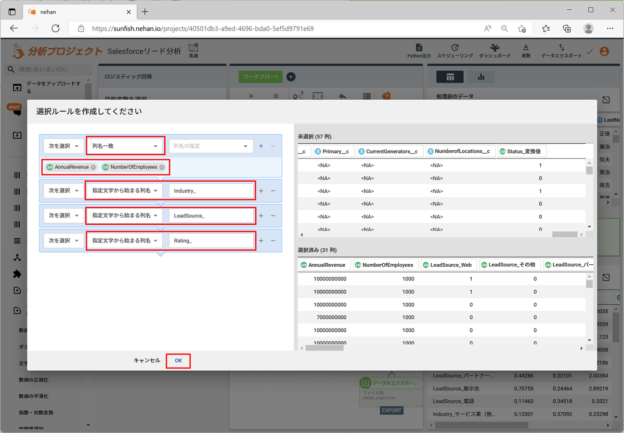Click the NumberOfEmployees column header in selected table
Screen dimensions: 624x433
(x=385, y=265)
